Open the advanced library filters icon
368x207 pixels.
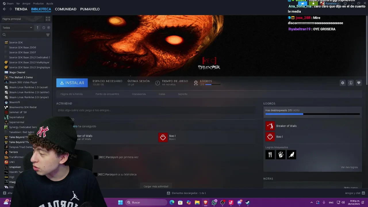click(x=48, y=35)
